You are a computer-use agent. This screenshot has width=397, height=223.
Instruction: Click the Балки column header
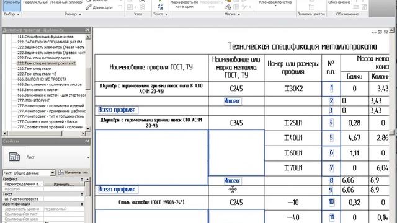[x=354, y=76]
